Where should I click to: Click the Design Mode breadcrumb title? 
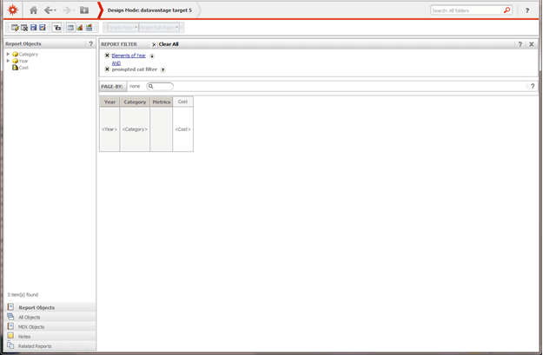click(149, 10)
